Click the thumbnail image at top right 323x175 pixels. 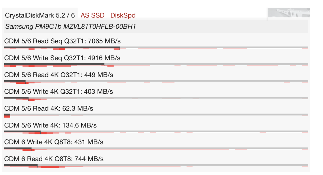tap(289, 13)
